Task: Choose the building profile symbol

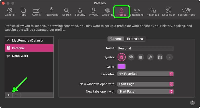Action: [160, 57]
